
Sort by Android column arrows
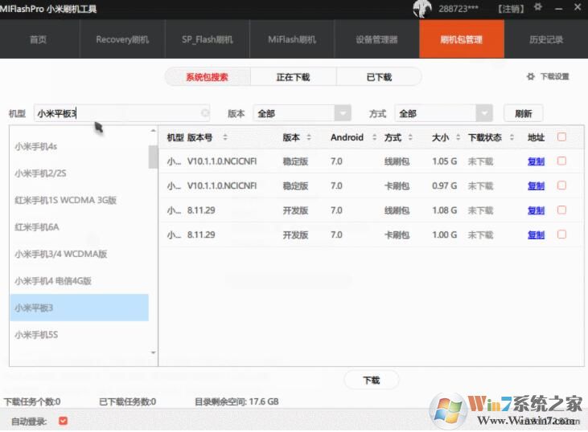[x=374, y=137]
